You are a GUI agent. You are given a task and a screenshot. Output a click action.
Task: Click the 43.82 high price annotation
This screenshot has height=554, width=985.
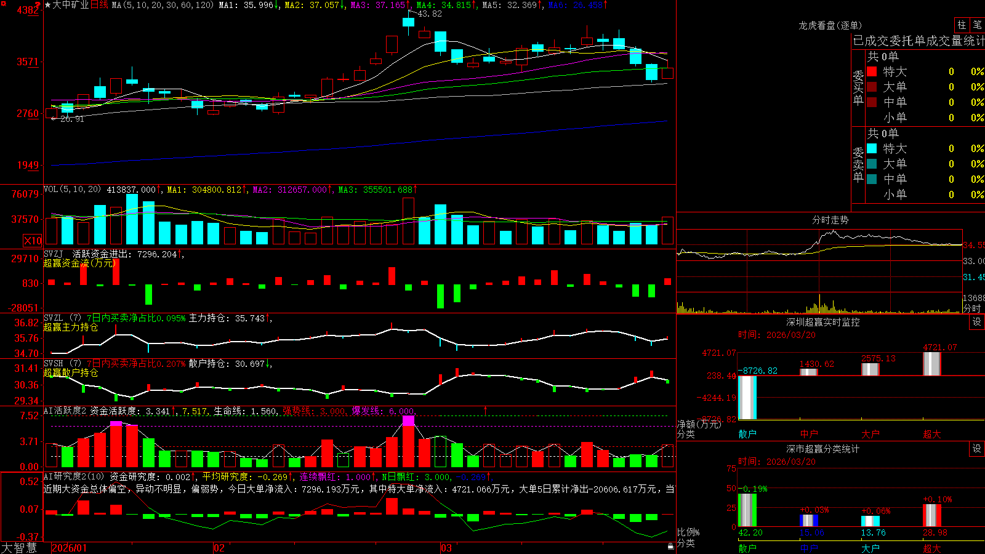pos(430,14)
